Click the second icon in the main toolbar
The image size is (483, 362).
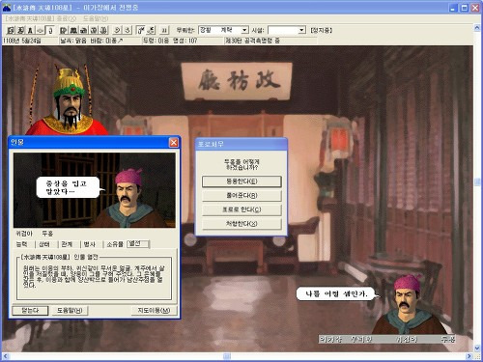pyautogui.click(x=20, y=30)
